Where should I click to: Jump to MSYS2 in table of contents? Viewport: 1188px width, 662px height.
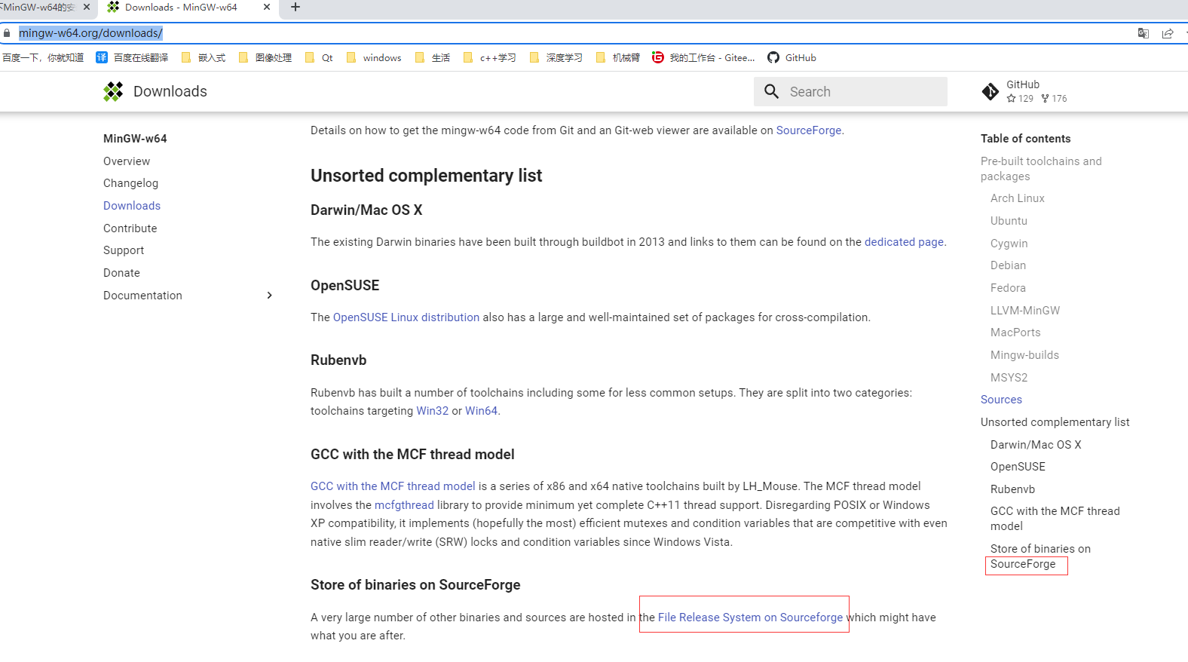point(1009,378)
